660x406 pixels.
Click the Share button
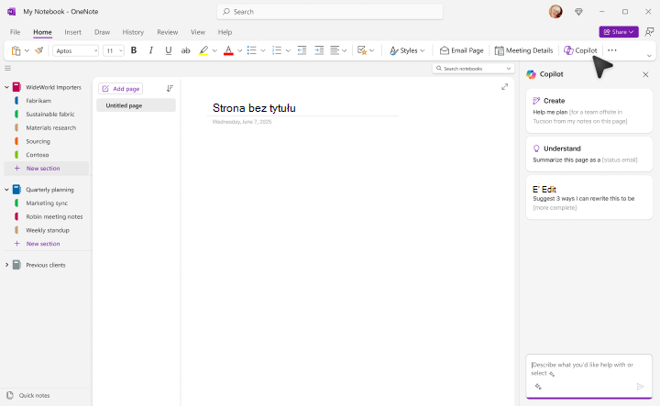click(619, 32)
